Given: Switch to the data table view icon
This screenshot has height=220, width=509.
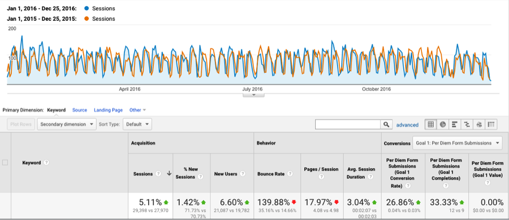Looking at the screenshot, I should [x=431, y=125].
